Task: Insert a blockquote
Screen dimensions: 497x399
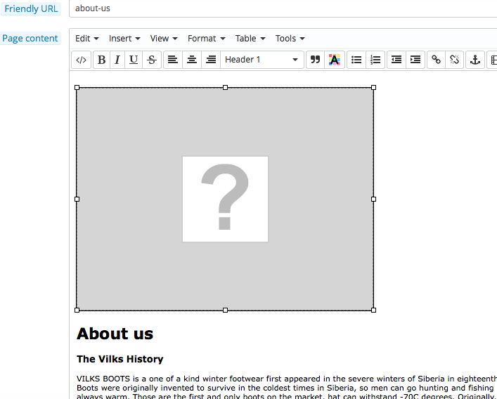Action: 315,60
